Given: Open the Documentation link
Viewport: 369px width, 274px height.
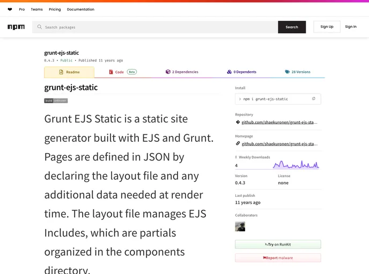Looking at the screenshot, I should (x=80, y=10).
